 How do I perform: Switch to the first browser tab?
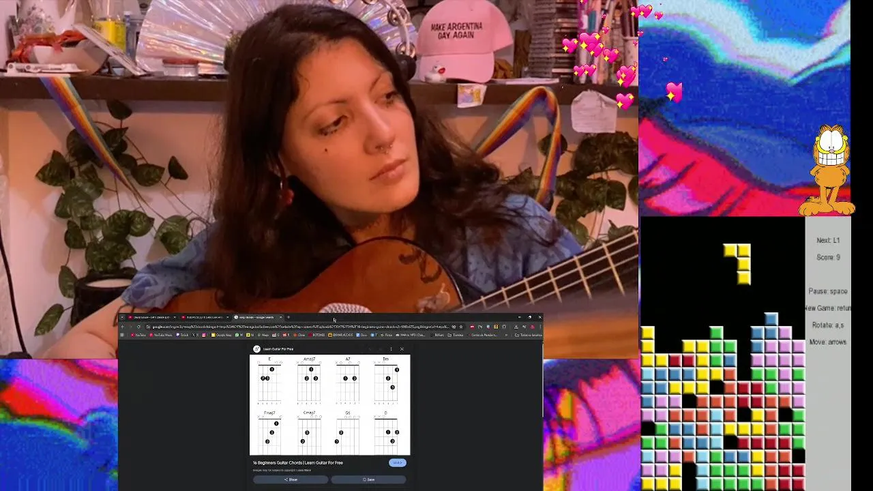click(151, 317)
